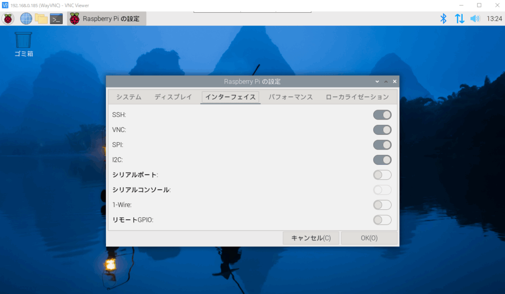Click the 13:24 clock in the panel

coord(494,19)
